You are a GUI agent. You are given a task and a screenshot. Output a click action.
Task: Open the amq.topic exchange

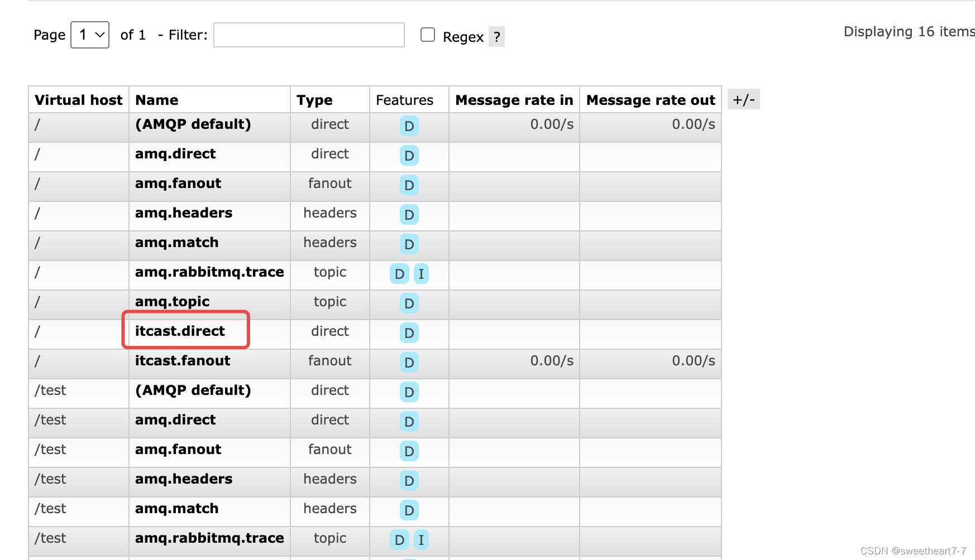(173, 301)
